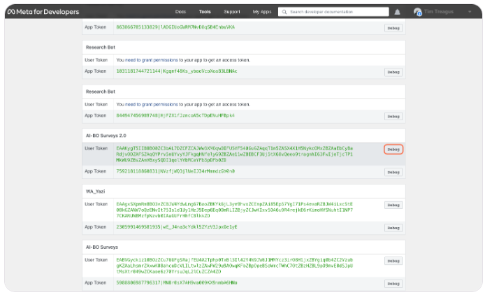Open the notifications bell
This screenshot has width=485, height=297.
[x=398, y=12]
